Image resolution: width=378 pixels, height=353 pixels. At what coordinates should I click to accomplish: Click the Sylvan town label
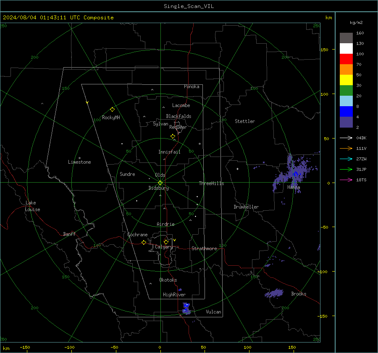click(x=160, y=124)
